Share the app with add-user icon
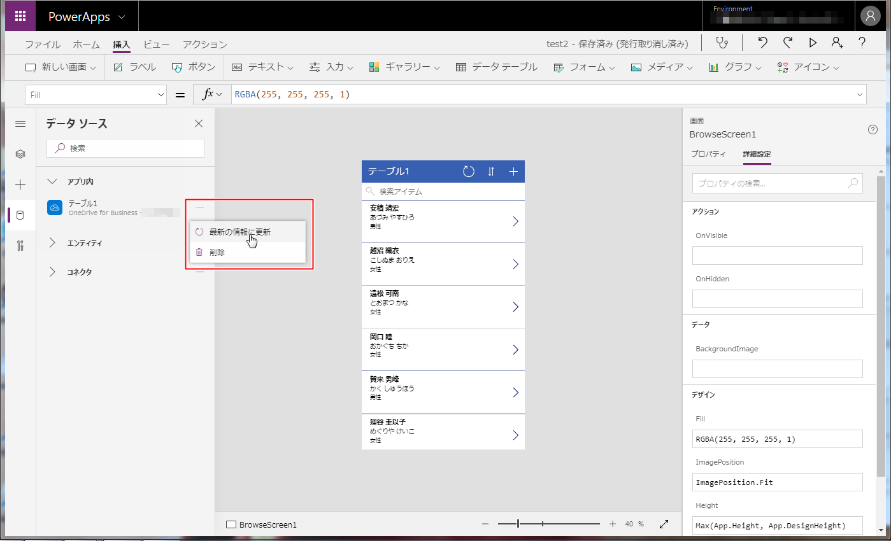The width and height of the screenshot is (891, 541). pos(837,43)
